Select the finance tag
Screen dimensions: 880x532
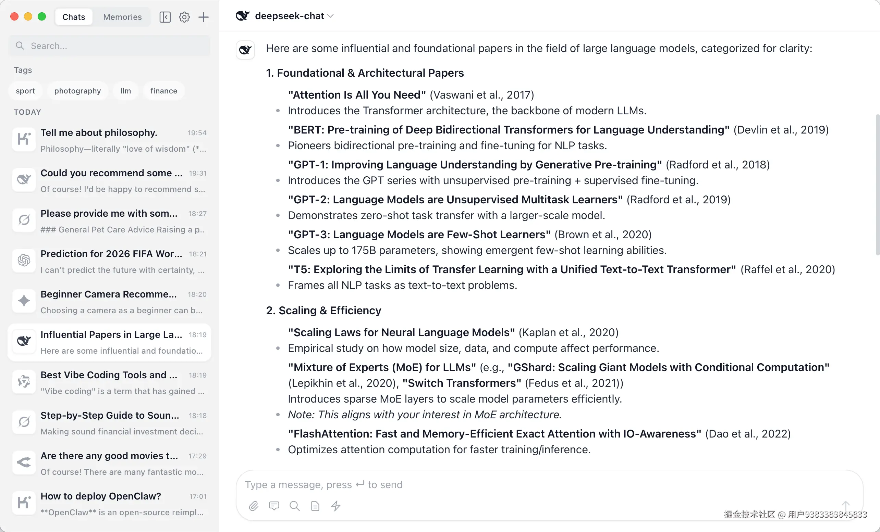pos(163,91)
